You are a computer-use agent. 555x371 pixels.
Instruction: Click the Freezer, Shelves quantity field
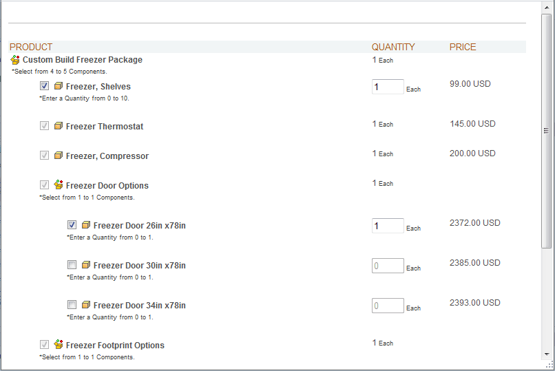[388, 87]
